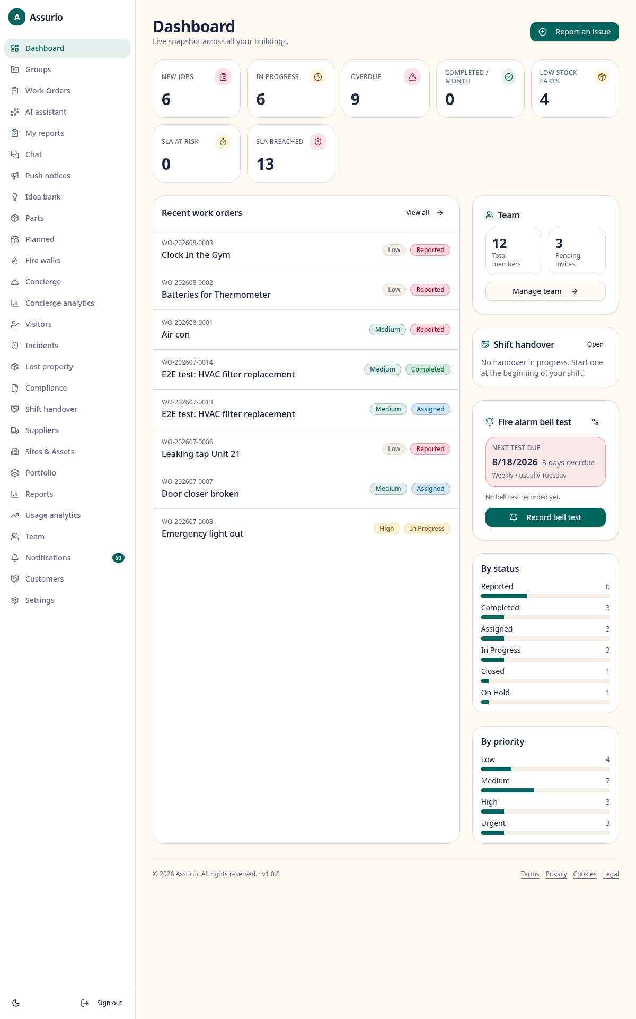
Task: Open work order Clock In the Gym
Action: pos(306,250)
